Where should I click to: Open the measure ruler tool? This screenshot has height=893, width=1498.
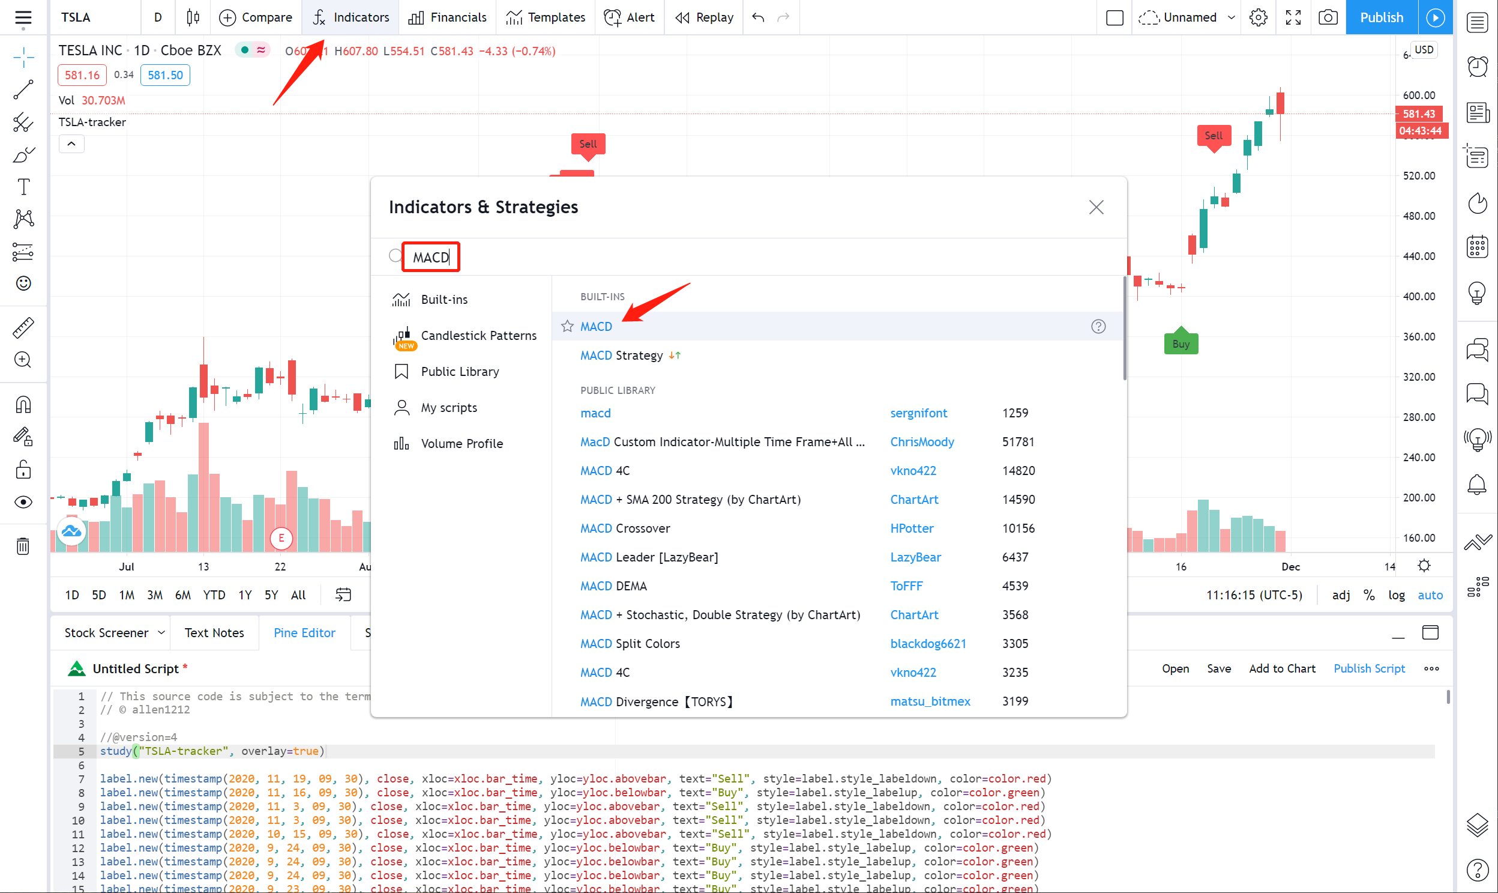click(23, 327)
